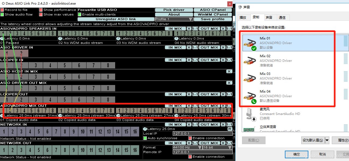Click latency wheel for Speakers In stream 03

[118, 38]
